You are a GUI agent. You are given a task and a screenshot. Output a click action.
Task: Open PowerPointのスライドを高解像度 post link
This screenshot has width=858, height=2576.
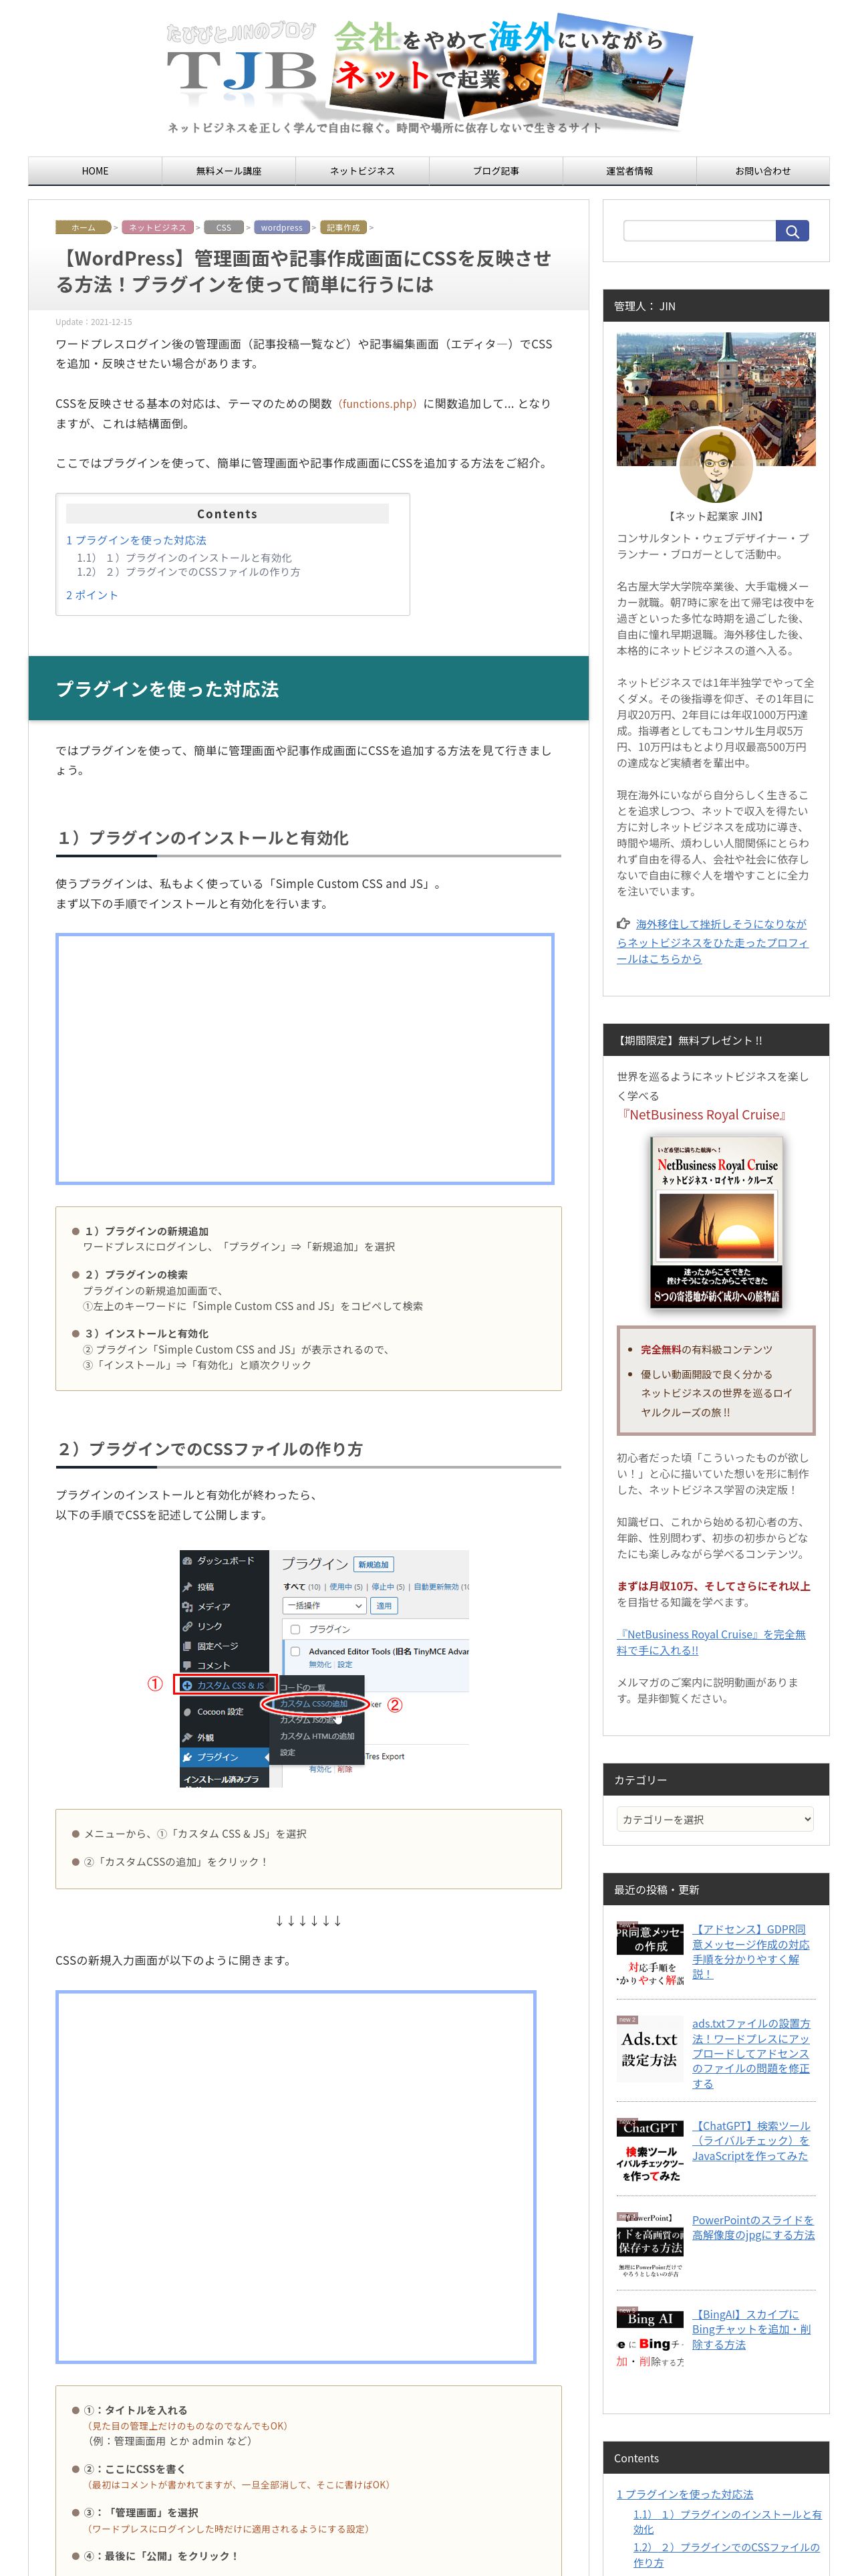pyautogui.click(x=753, y=2227)
